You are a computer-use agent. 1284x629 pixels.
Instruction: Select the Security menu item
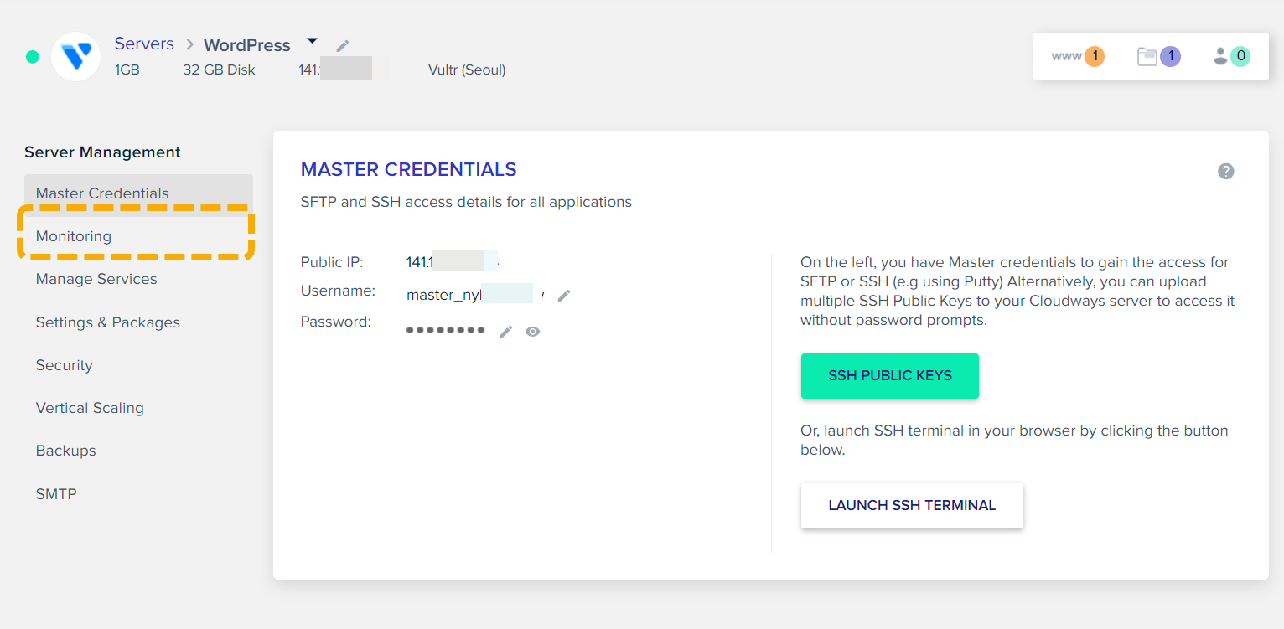[x=65, y=365]
